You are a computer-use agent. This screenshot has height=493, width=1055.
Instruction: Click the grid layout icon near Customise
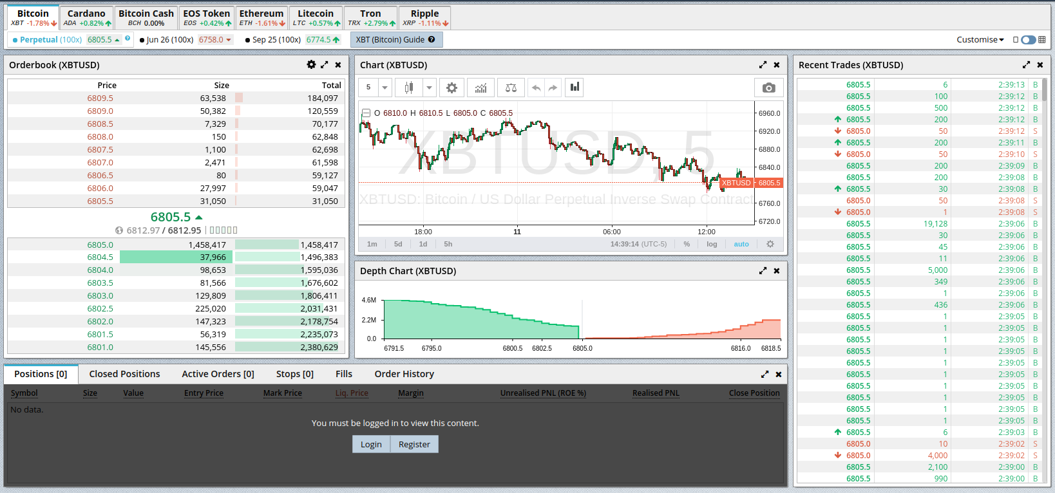tap(1042, 39)
